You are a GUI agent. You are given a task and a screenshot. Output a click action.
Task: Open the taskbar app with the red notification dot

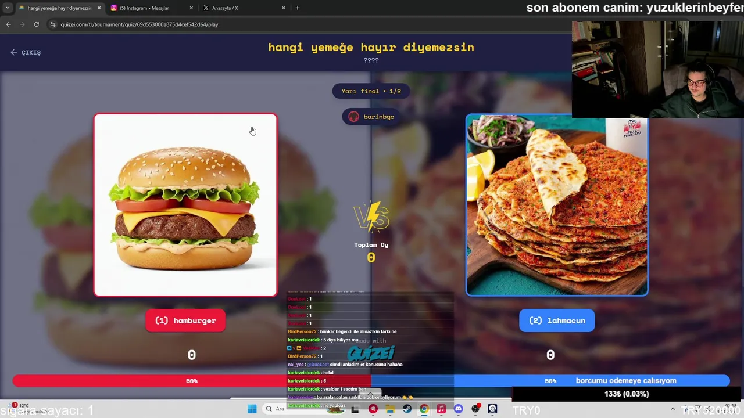pyautogui.click(x=475, y=409)
